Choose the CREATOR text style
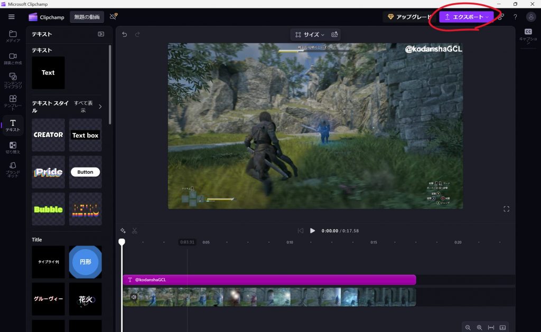541x332 pixels. coord(48,135)
